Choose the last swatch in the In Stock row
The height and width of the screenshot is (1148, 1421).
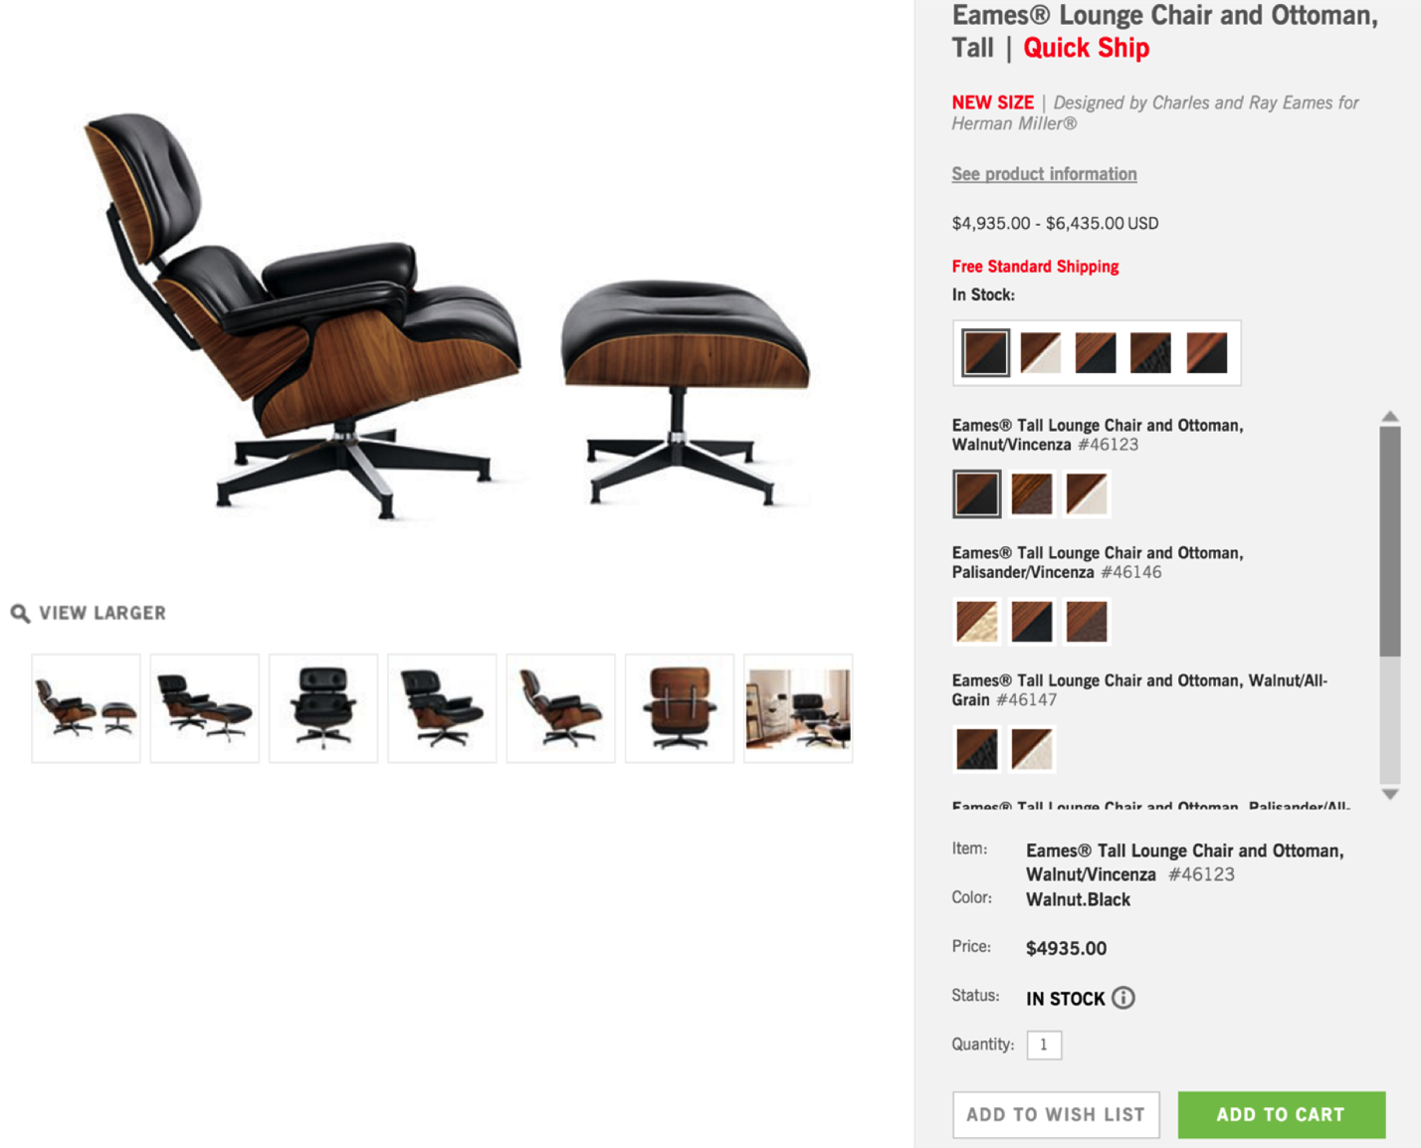pos(1207,352)
